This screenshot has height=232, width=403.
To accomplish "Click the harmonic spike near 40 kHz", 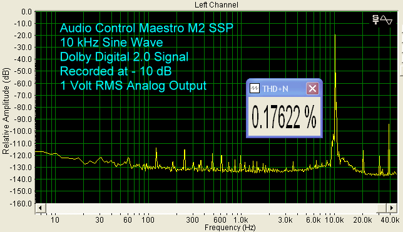I will coord(389,124).
